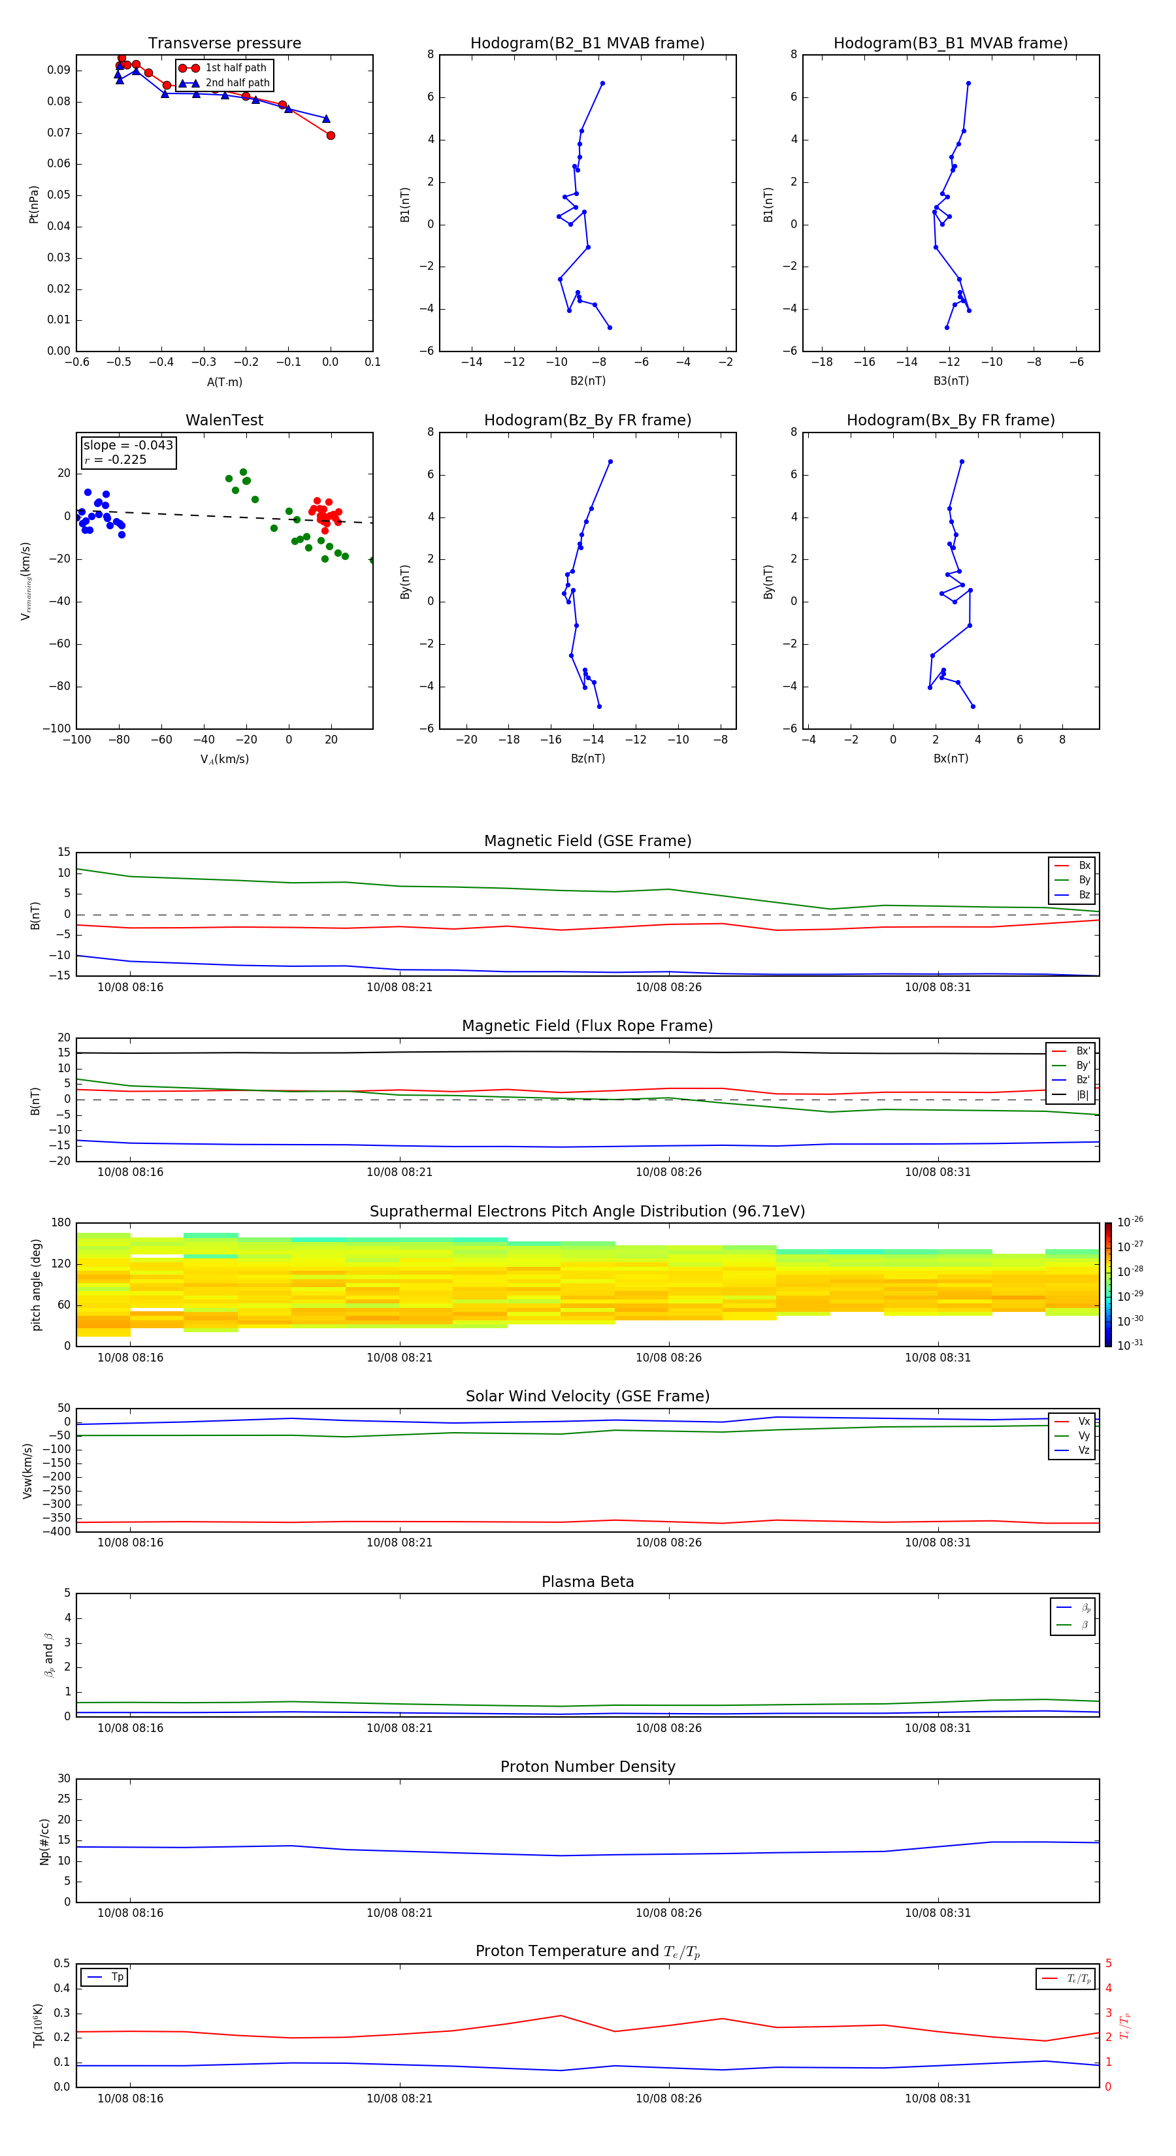Click the 10/08 08:21 tick in Proton Temperature panel

399,2099
